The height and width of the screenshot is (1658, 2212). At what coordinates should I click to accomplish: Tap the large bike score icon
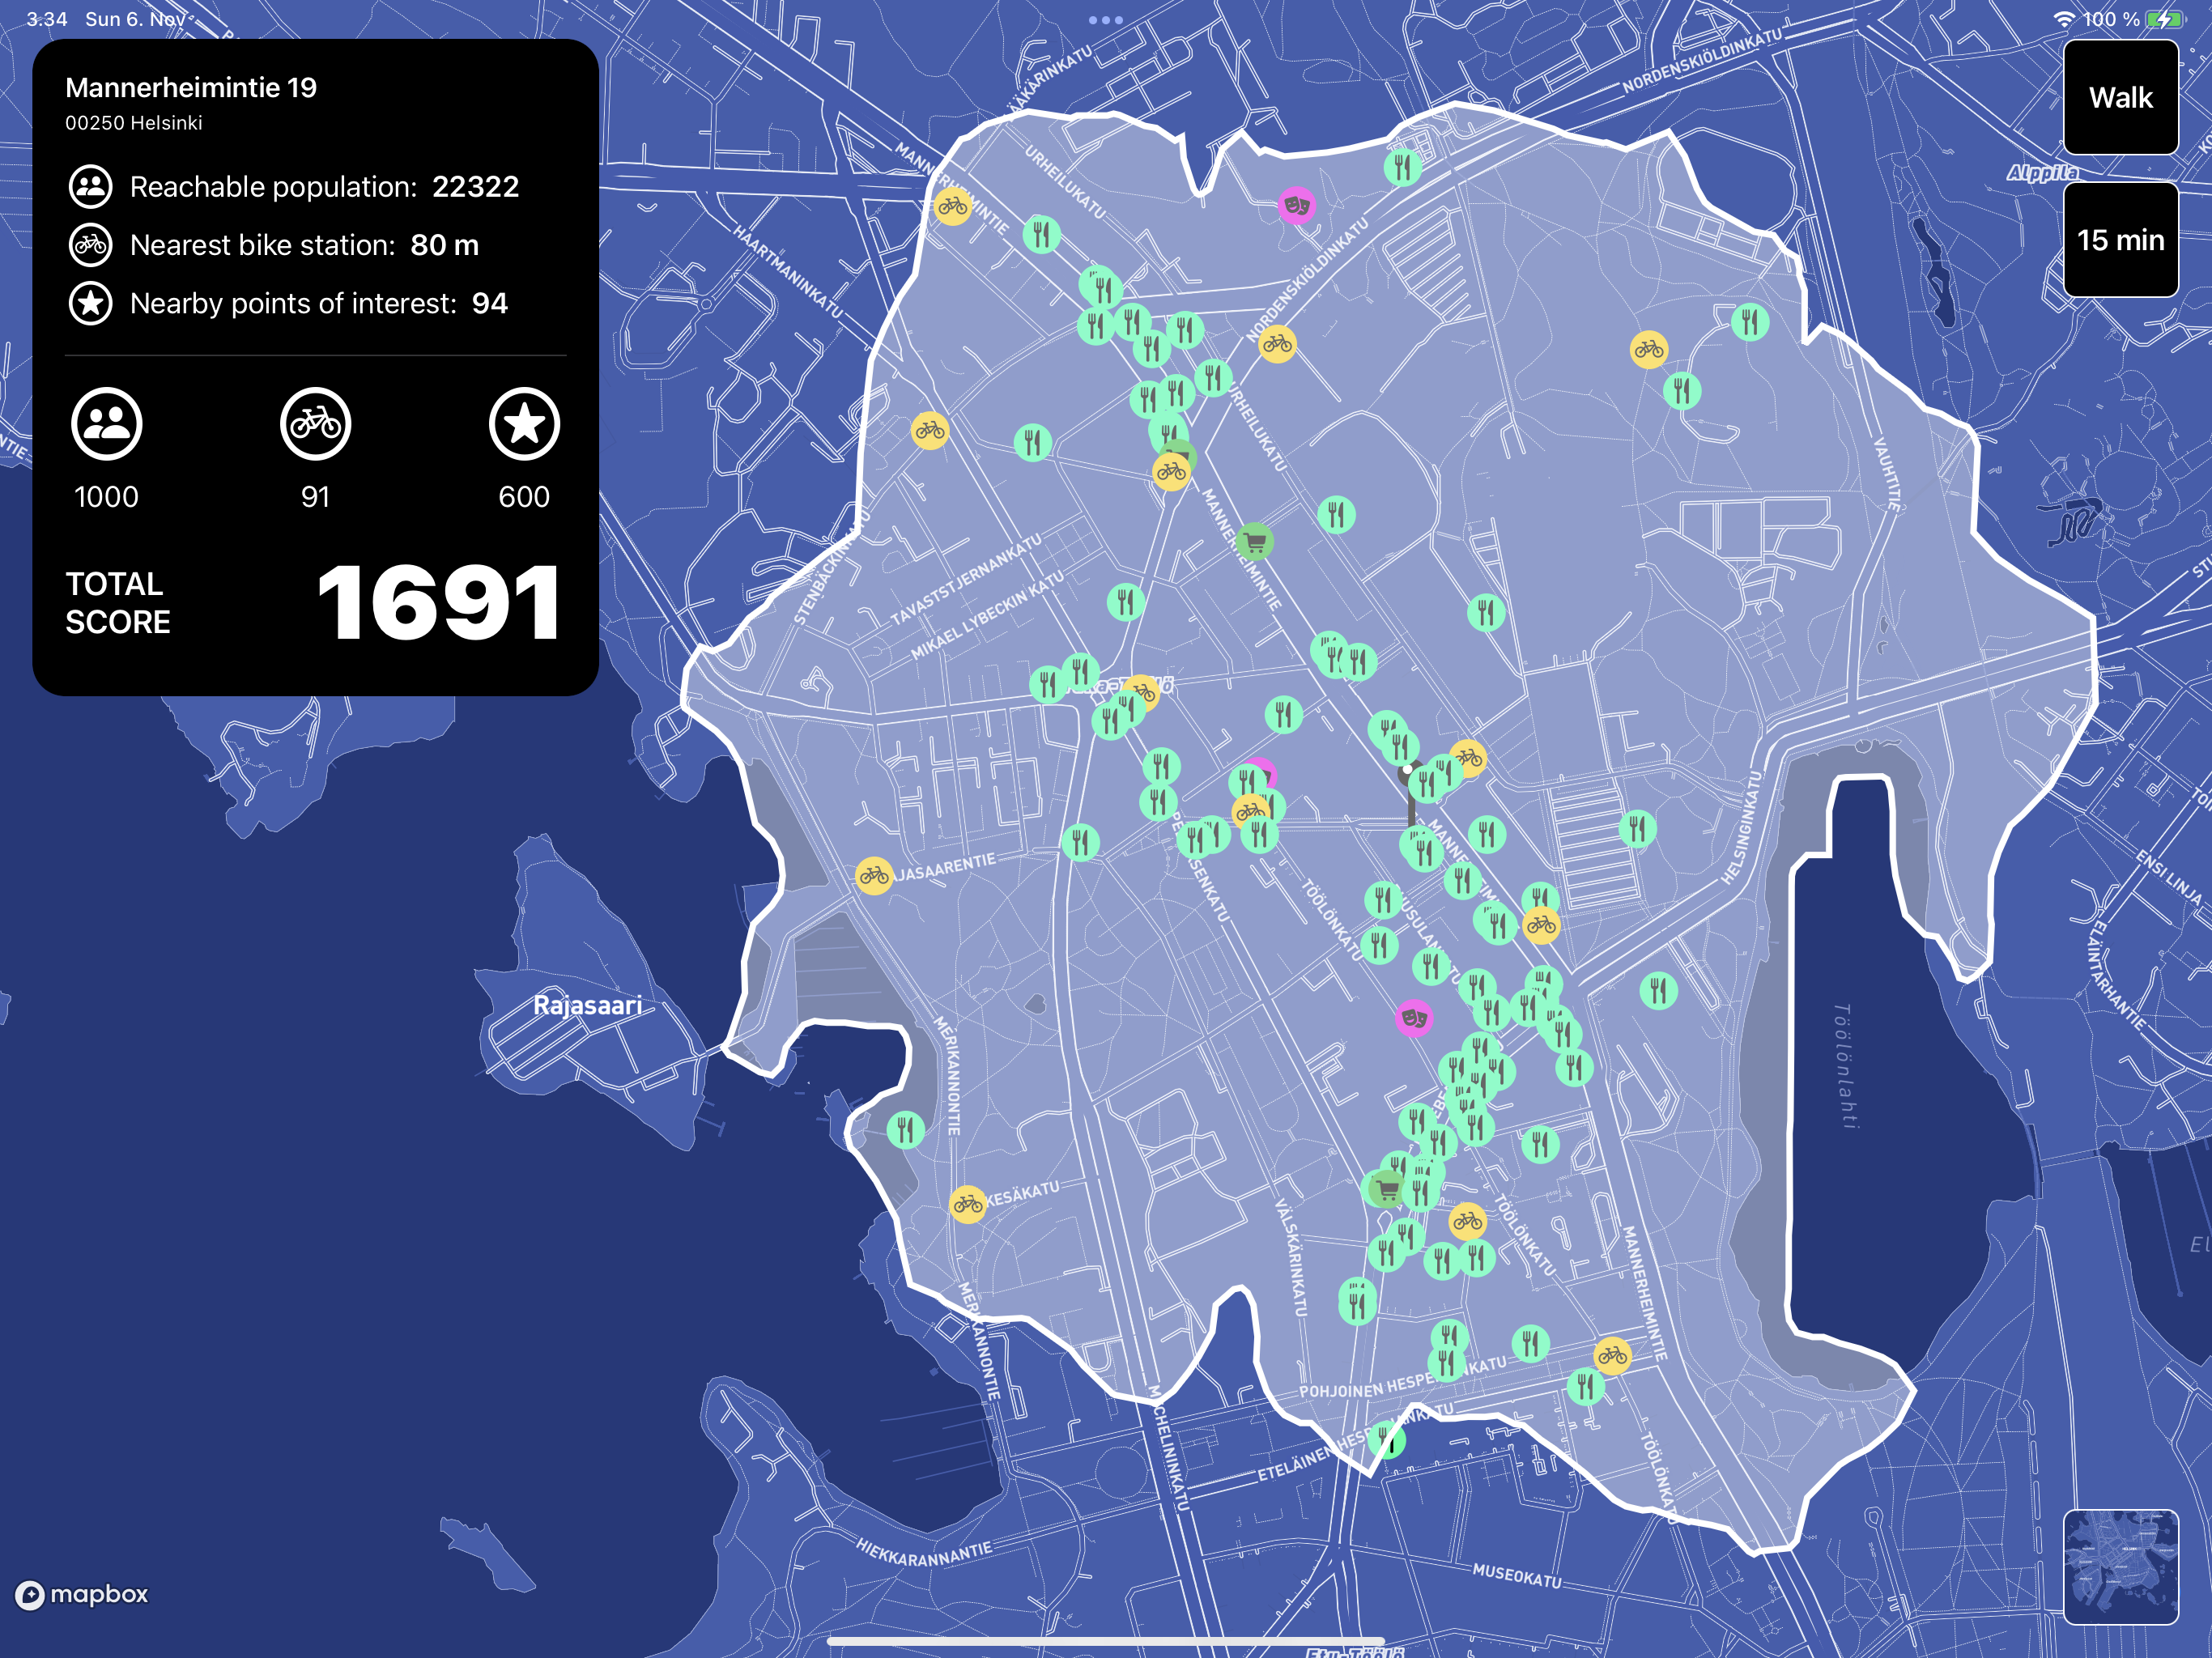[315, 424]
